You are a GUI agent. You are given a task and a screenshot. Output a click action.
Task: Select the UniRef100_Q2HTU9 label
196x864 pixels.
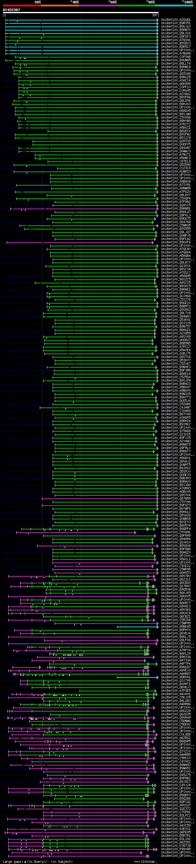click(176, 141)
